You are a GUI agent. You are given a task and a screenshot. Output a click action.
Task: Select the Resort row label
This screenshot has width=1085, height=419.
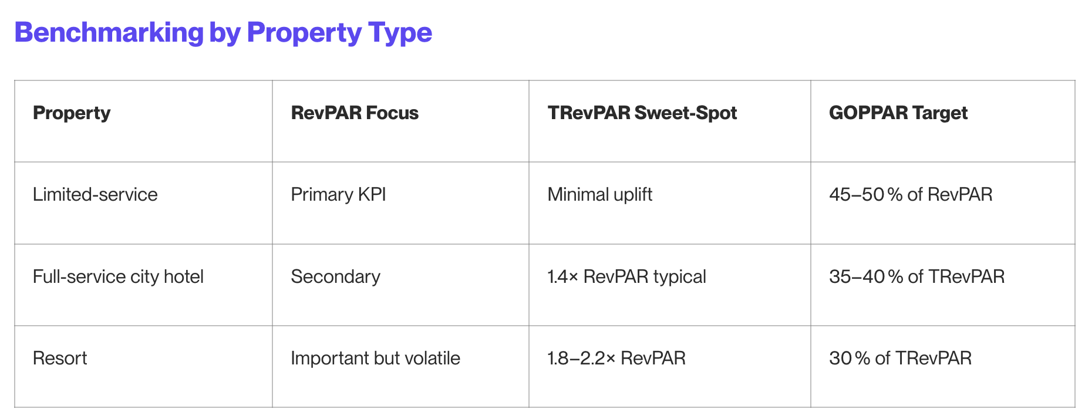(x=60, y=358)
